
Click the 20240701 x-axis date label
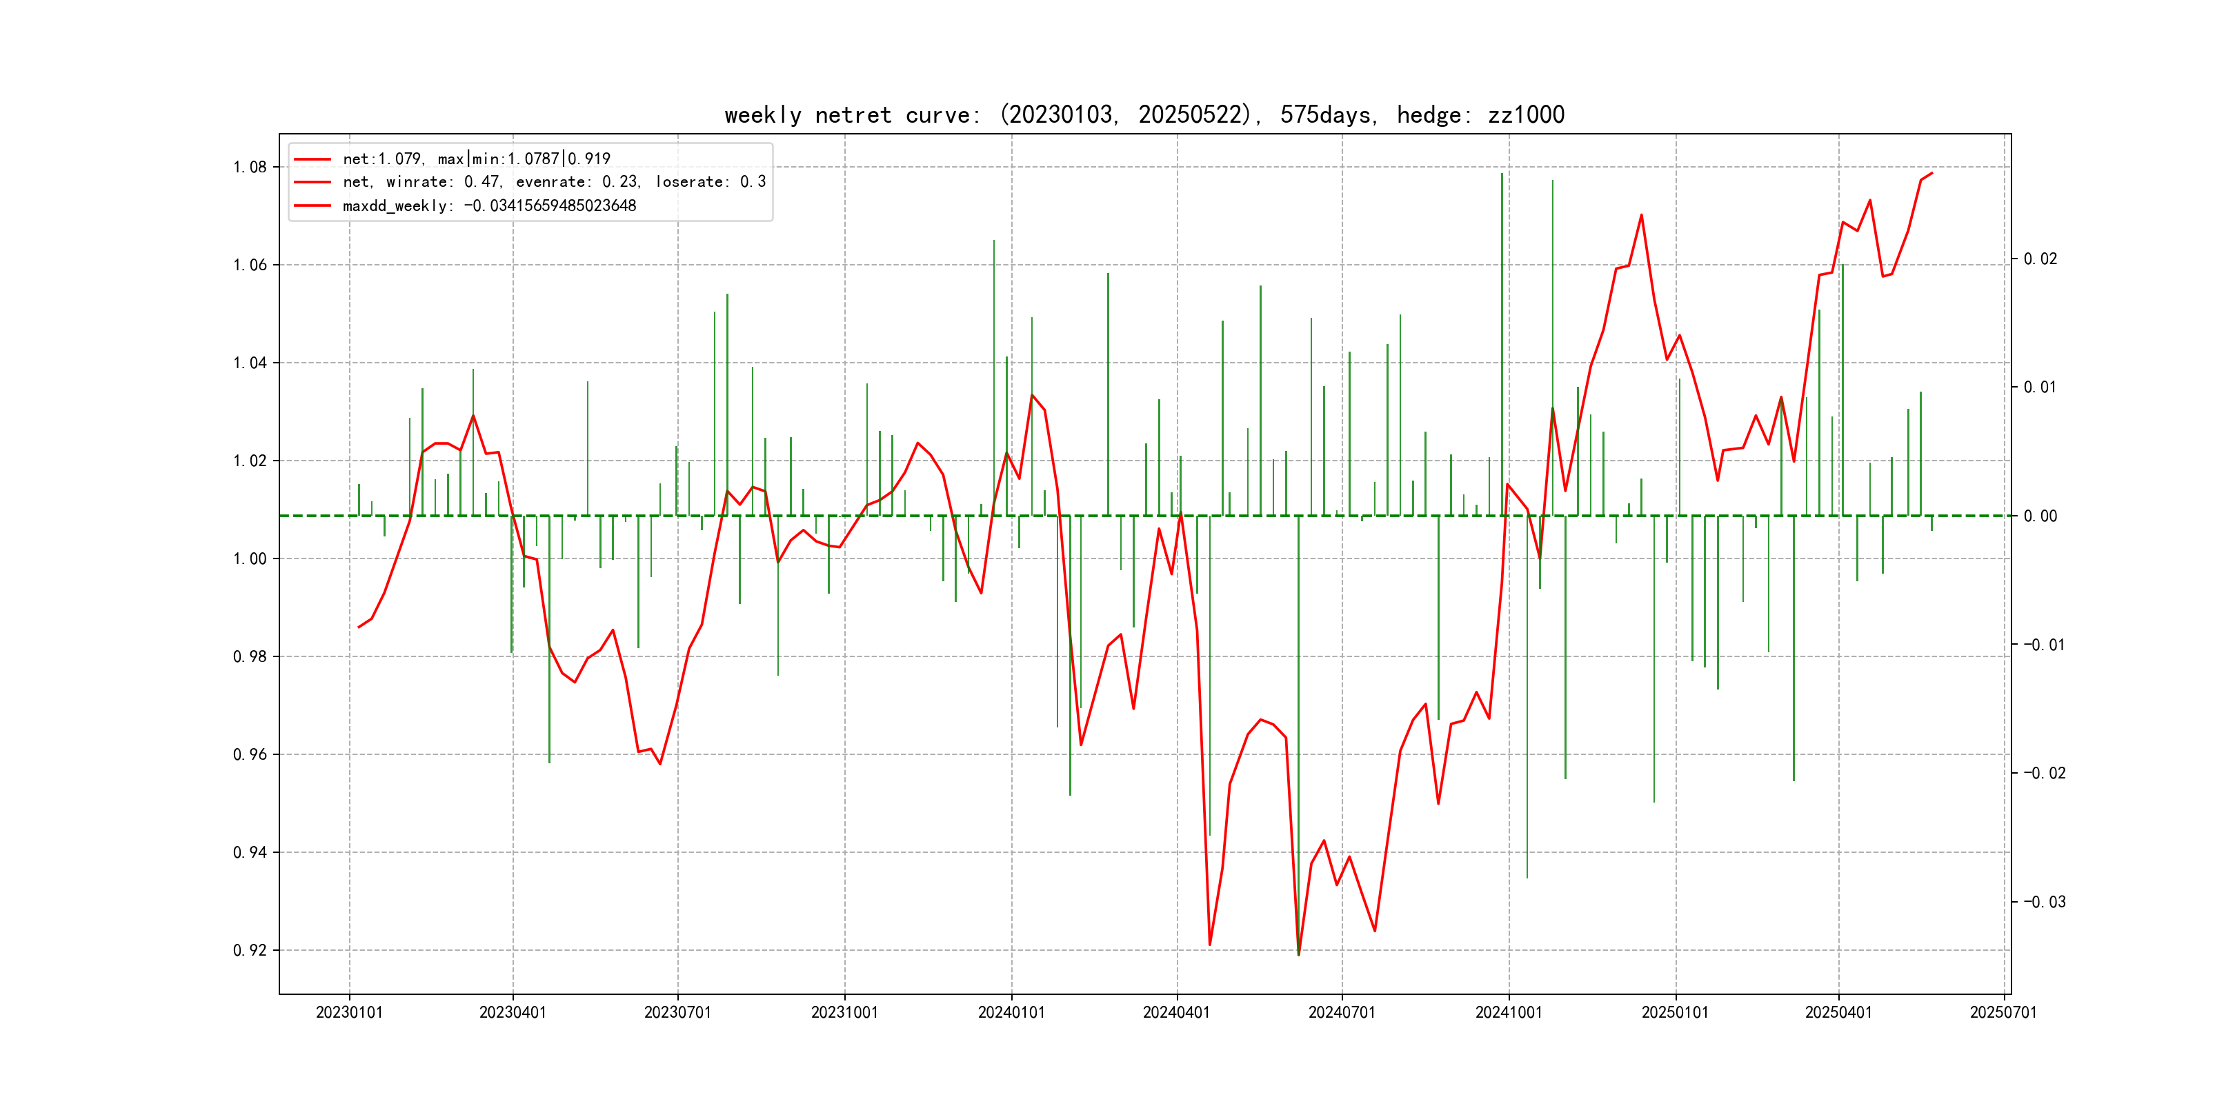[x=1342, y=1012]
